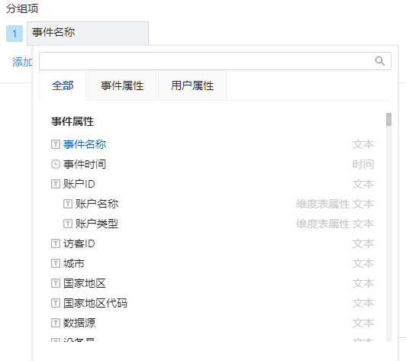This screenshot has width=406, height=361.
Task: Switch to the 全部 tab
Action: pos(63,85)
